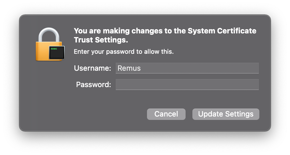Click the orange body of the lock
The height and width of the screenshot is (155, 290).
42,51
